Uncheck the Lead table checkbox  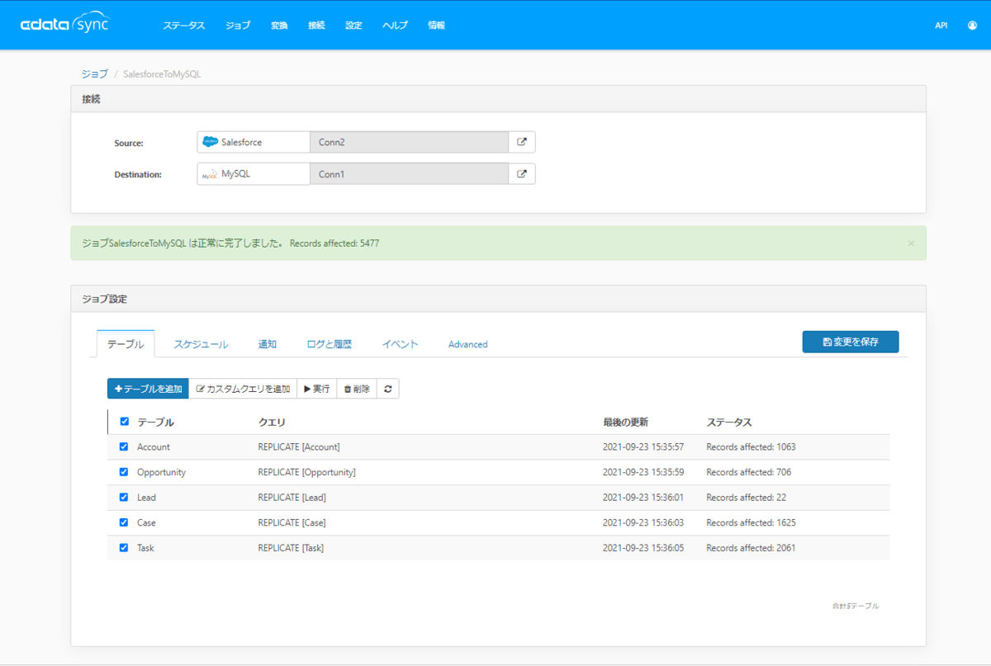coord(124,498)
